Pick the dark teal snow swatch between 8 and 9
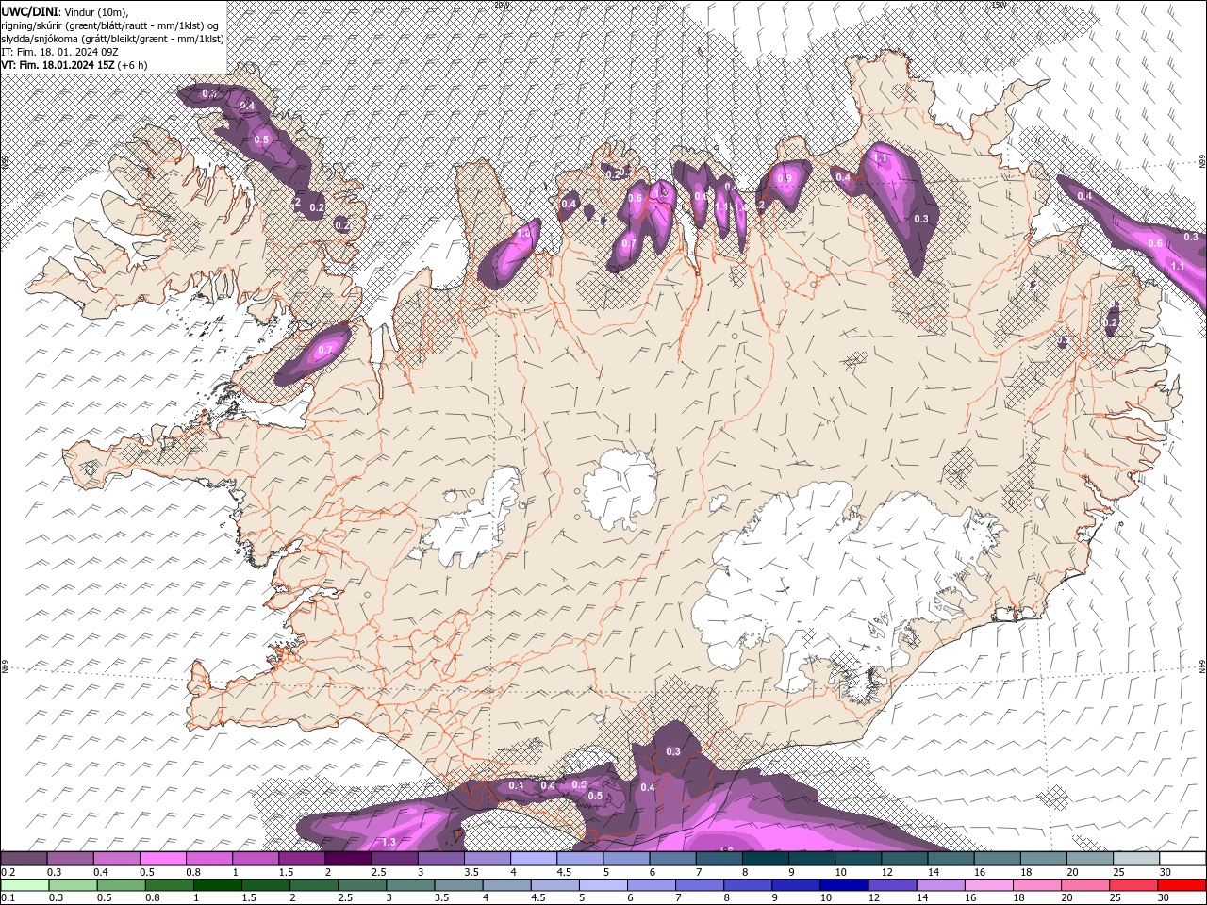Screen dimensions: 1207x905 click(766, 859)
